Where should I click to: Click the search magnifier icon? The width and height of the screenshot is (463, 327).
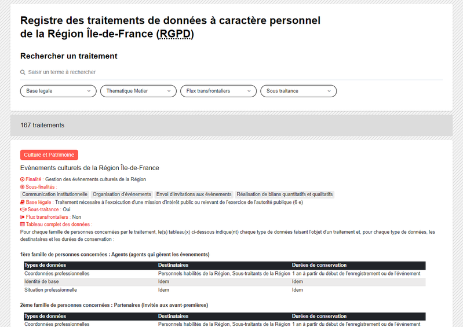[x=23, y=72]
